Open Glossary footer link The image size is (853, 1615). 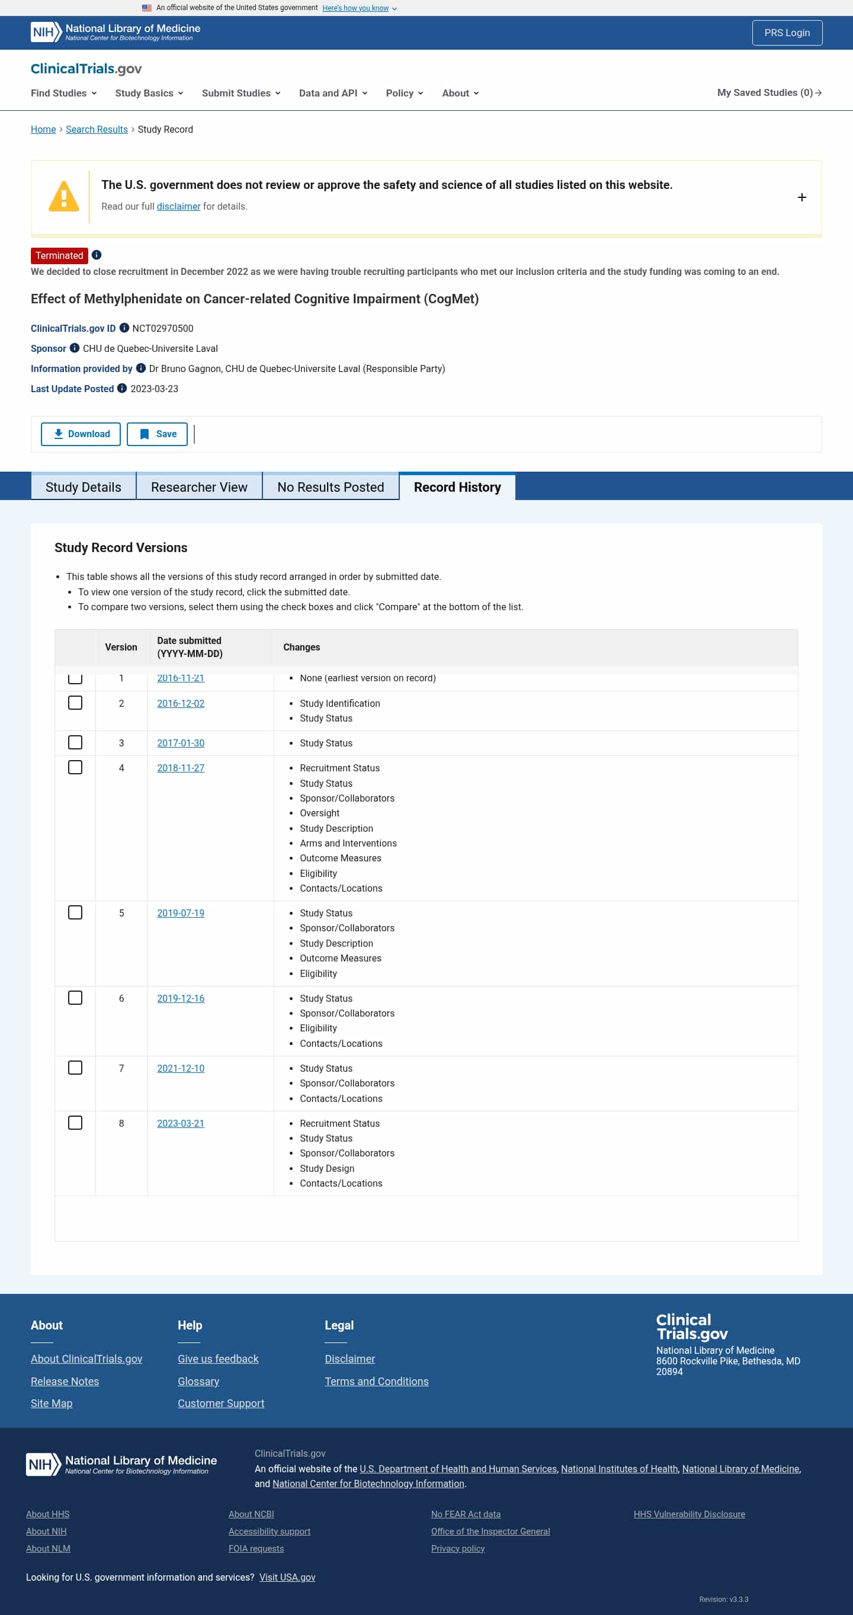coord(198,1381)
